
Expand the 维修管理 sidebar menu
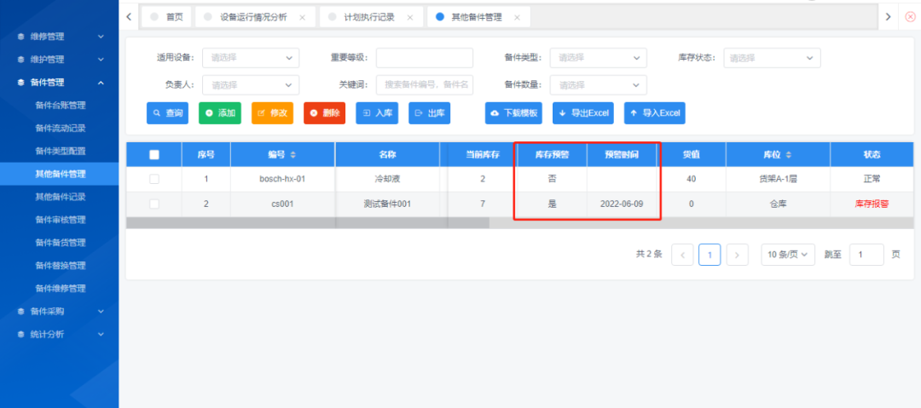(x=60, y=37)
